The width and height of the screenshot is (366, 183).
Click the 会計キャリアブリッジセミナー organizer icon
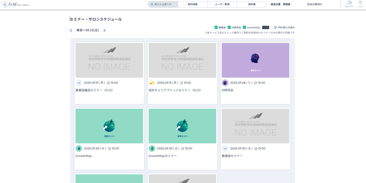pos(152,83)
